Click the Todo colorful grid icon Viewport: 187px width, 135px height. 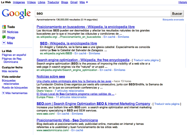click(x=4, y=27)
